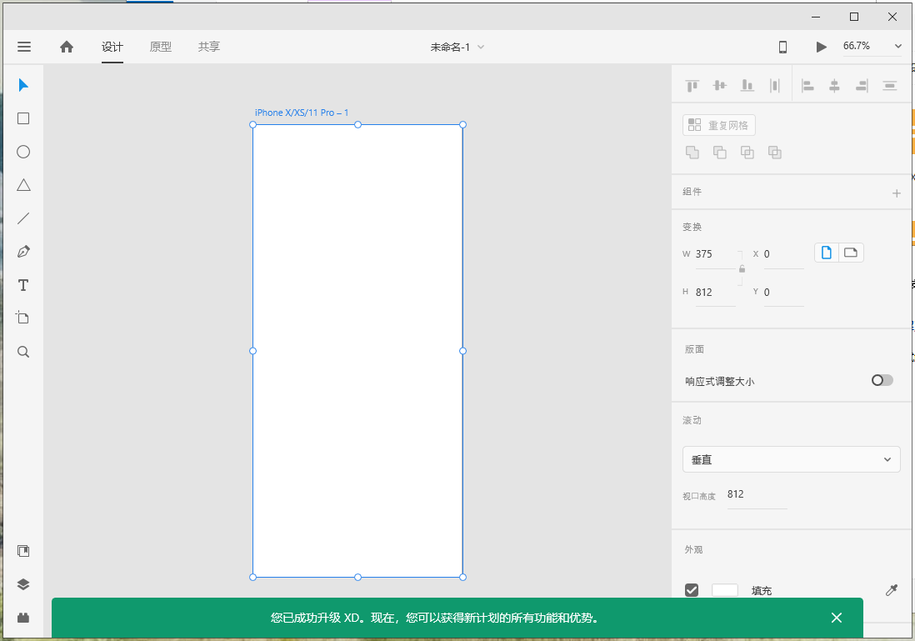
Task: Pick the Line tool
Action: pos(23,218)
